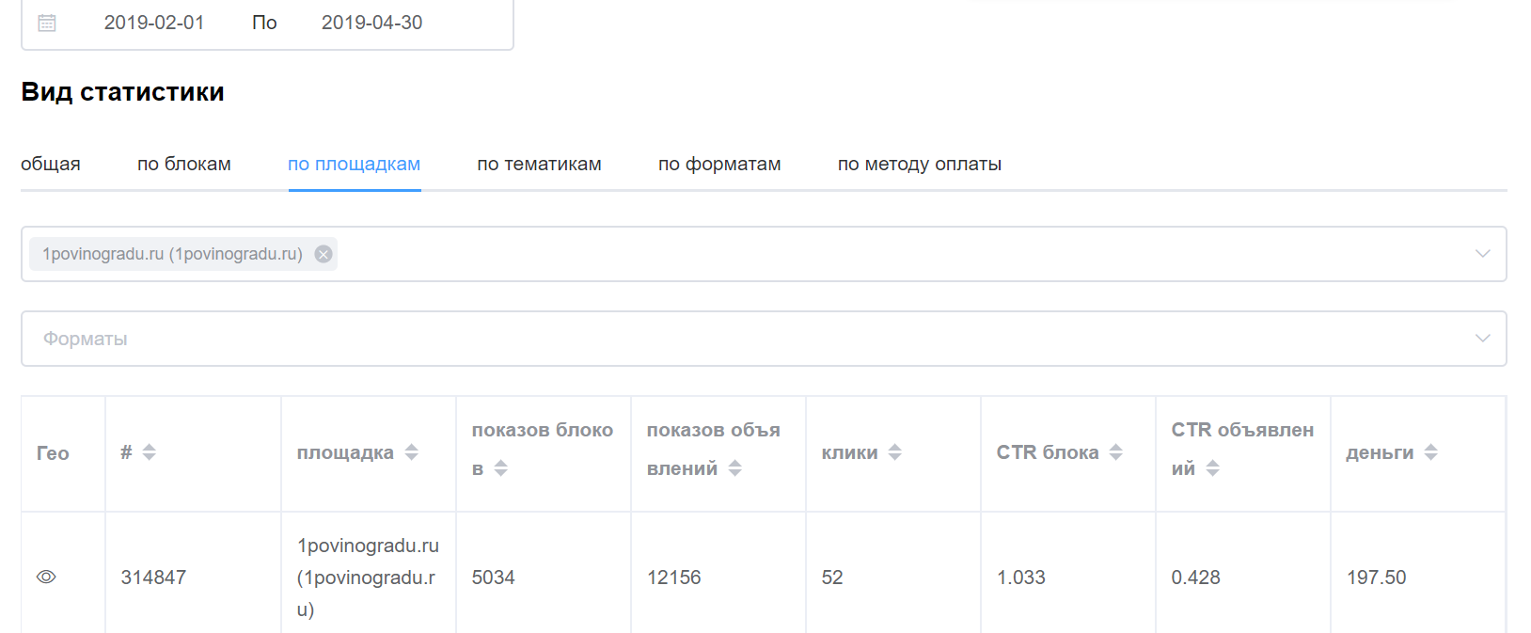This screenshot has width=1531, height=633.
Task: Switch to the общая statistics tab
Action: pyautogui.click(x=51, y=164)
